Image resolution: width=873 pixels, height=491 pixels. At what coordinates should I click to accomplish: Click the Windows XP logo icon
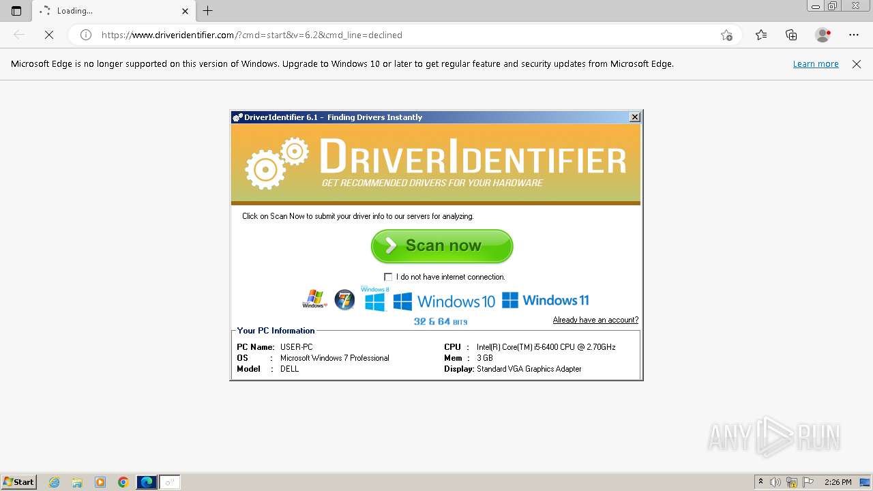coord(314,299)
